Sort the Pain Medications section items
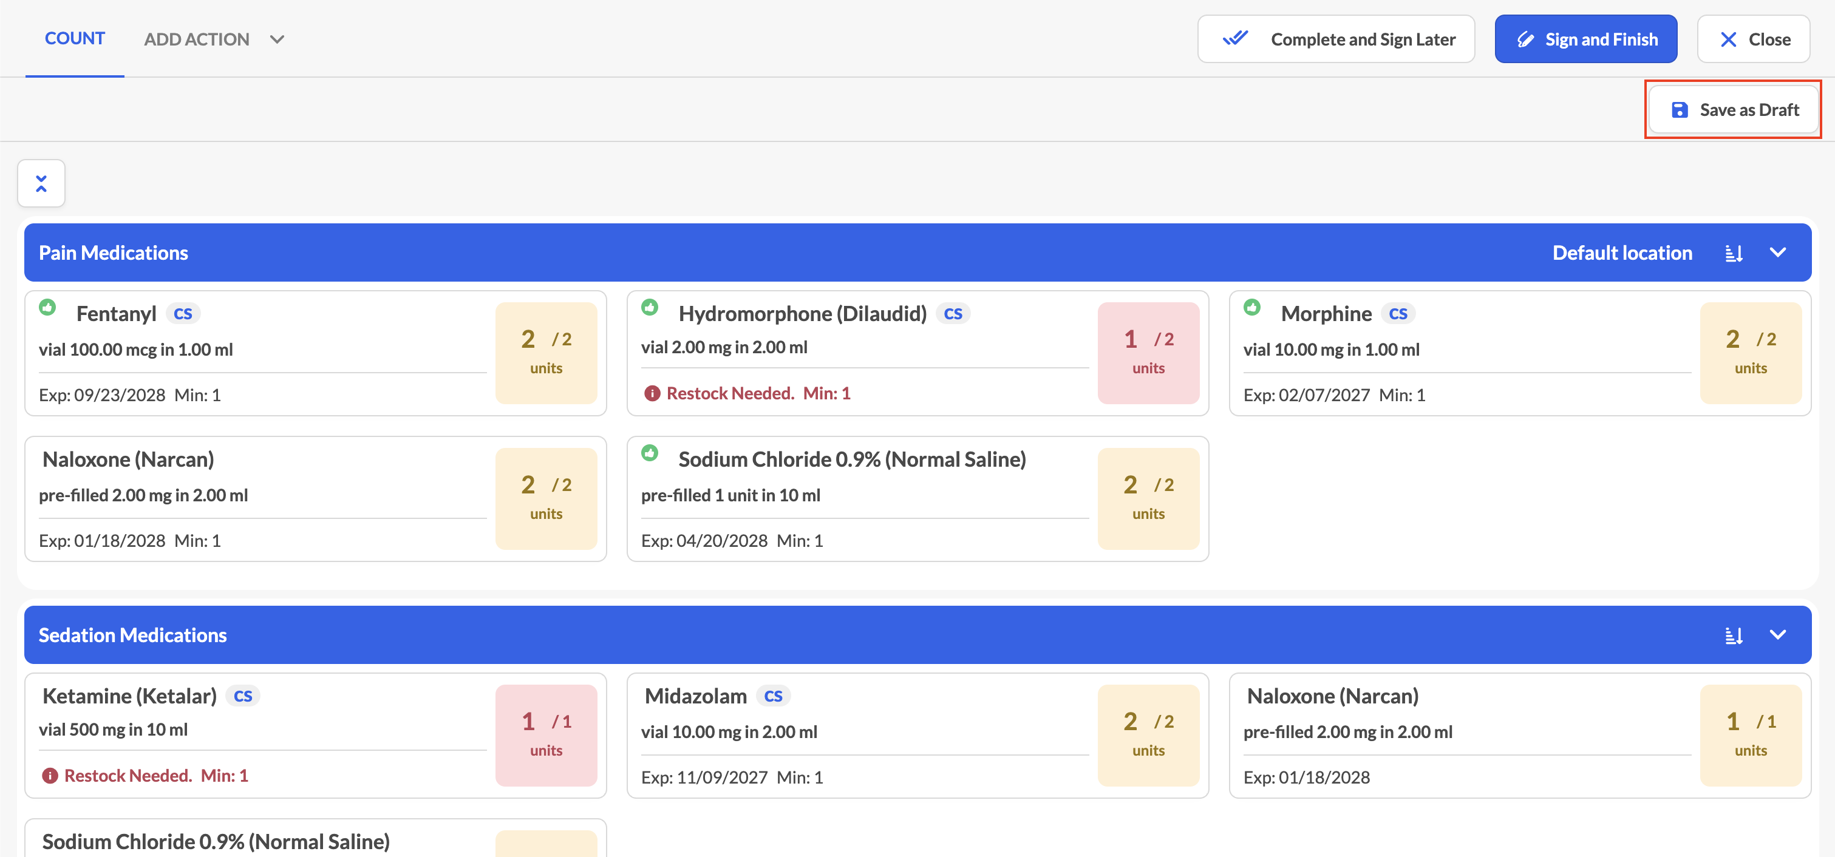Screen dimensions: 1835x857 tap(1734, 252)
